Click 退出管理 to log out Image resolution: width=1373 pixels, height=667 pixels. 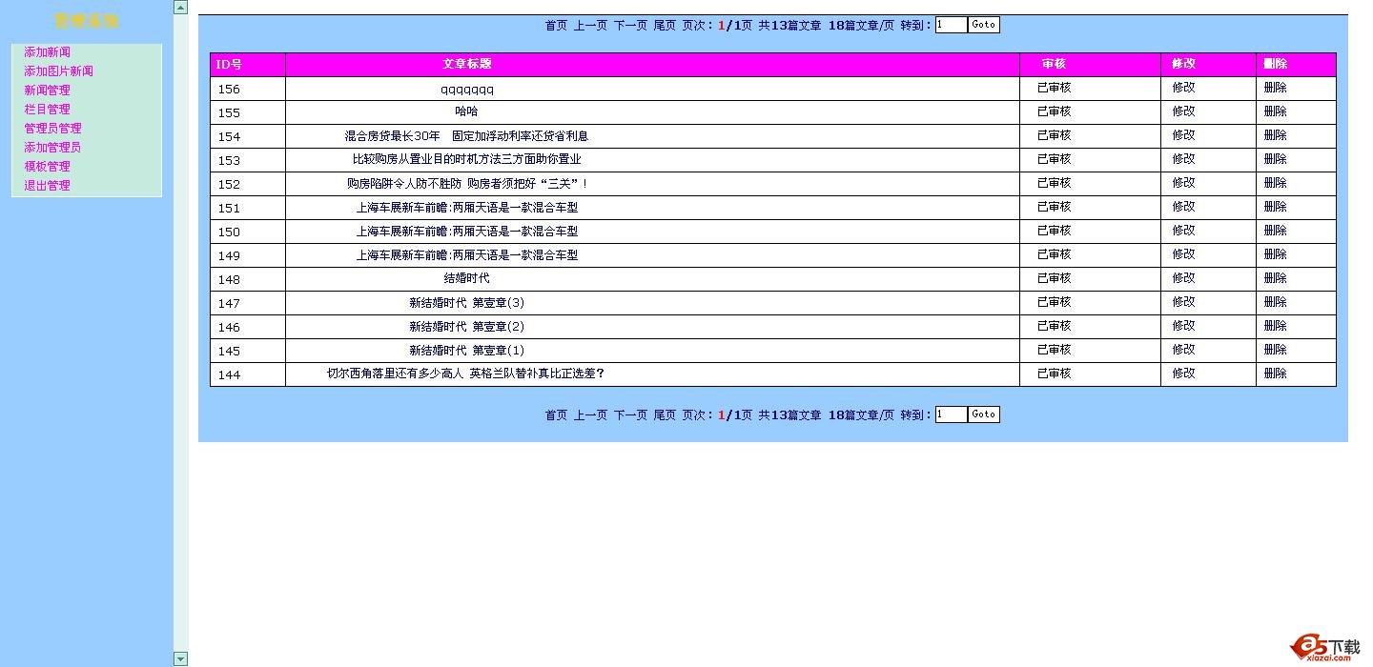[47, 186]
